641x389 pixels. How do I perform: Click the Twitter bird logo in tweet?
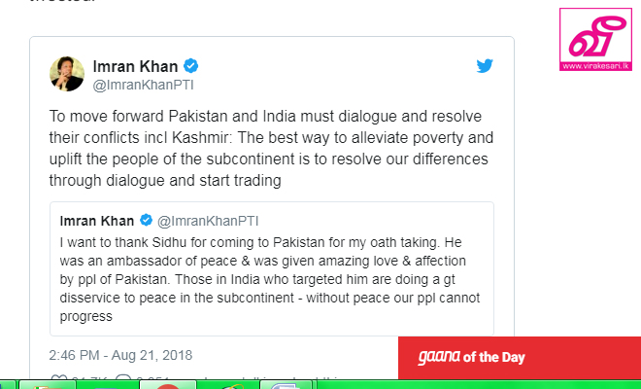coord(485,65)
